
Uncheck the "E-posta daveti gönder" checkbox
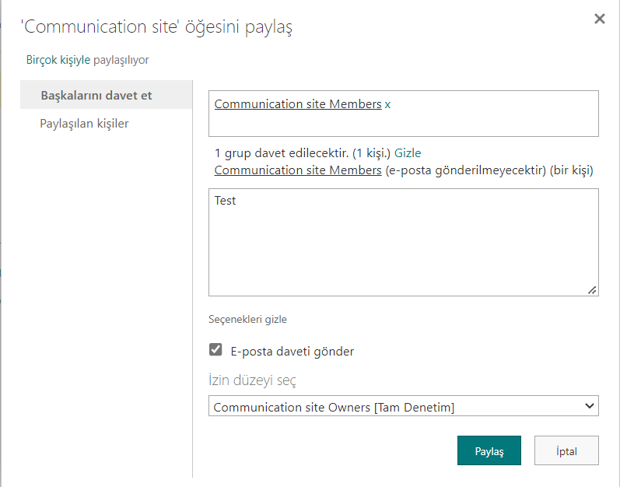click(x=216, y=350)
